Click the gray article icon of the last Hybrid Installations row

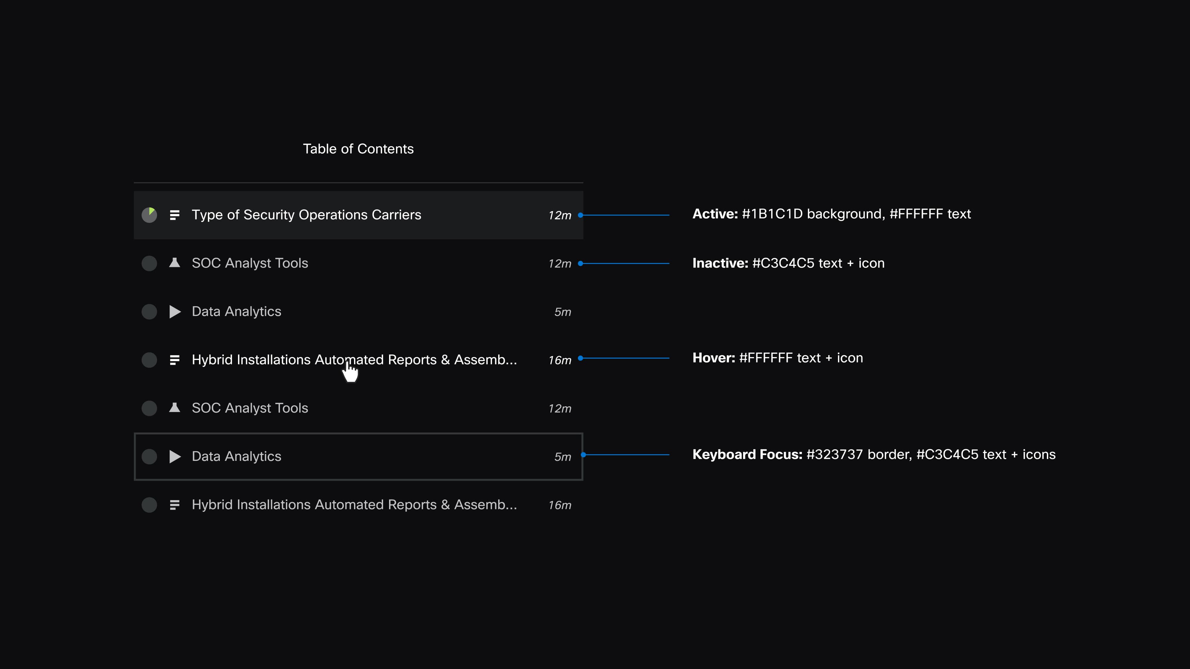click(174, 505)
